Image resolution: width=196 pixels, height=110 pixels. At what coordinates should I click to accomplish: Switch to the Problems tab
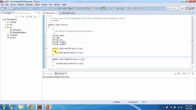(48, 74)
